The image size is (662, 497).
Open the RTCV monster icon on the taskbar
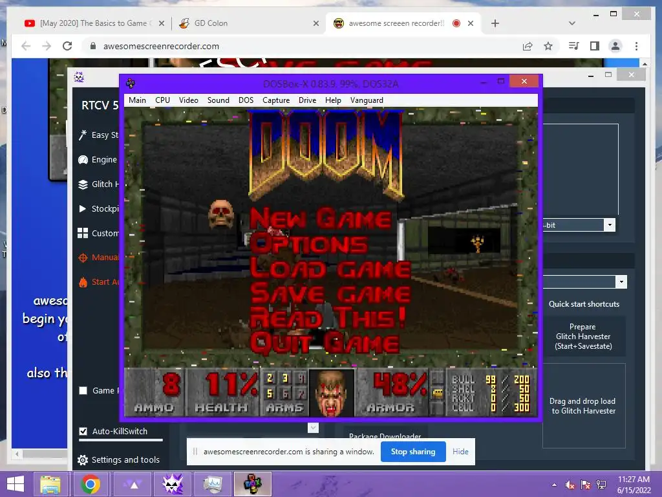[173, 484]
